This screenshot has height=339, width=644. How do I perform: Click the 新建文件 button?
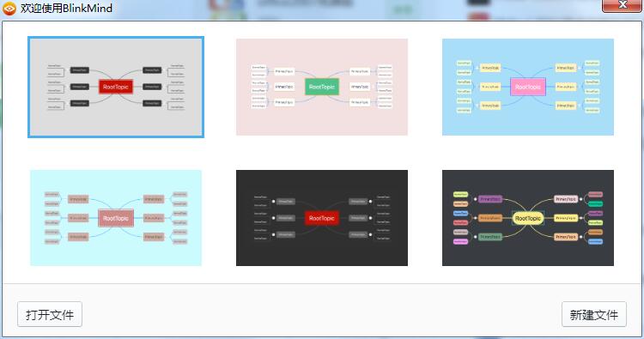click(x=594, y=314)
